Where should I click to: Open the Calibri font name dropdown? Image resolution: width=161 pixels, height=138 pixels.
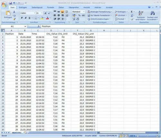point(35,13)
